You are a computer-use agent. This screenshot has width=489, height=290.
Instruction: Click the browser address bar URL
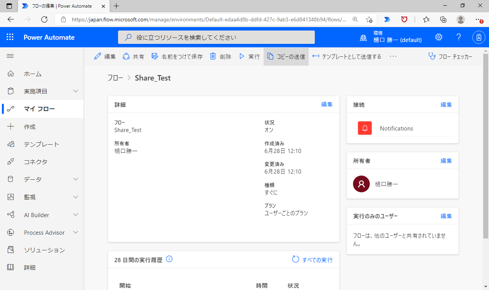point(209,19)
